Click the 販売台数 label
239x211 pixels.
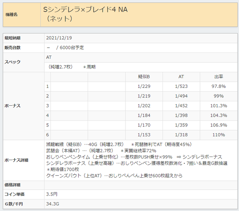12,48
